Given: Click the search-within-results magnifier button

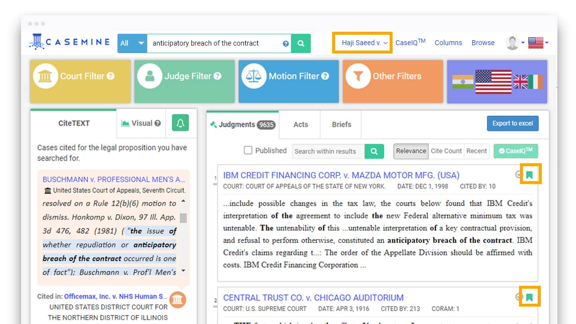Looking at the screenshot, I should 374,151.
